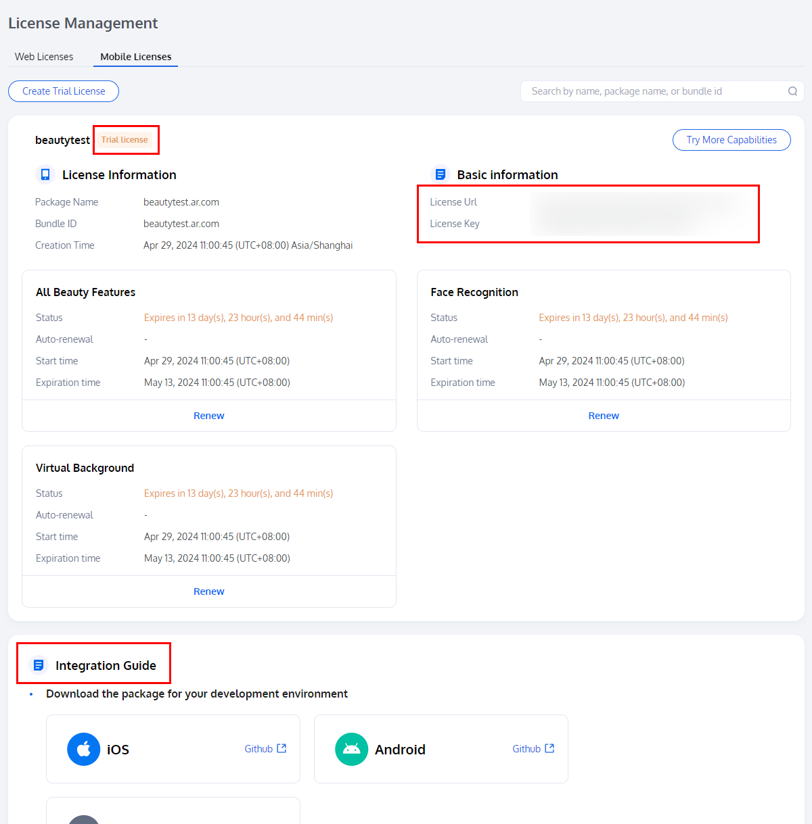Click the All Beauty Features card title

tap(85, 292)
